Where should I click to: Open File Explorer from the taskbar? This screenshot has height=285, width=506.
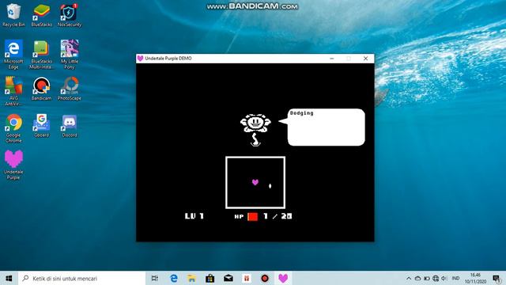tap(191, 278)
